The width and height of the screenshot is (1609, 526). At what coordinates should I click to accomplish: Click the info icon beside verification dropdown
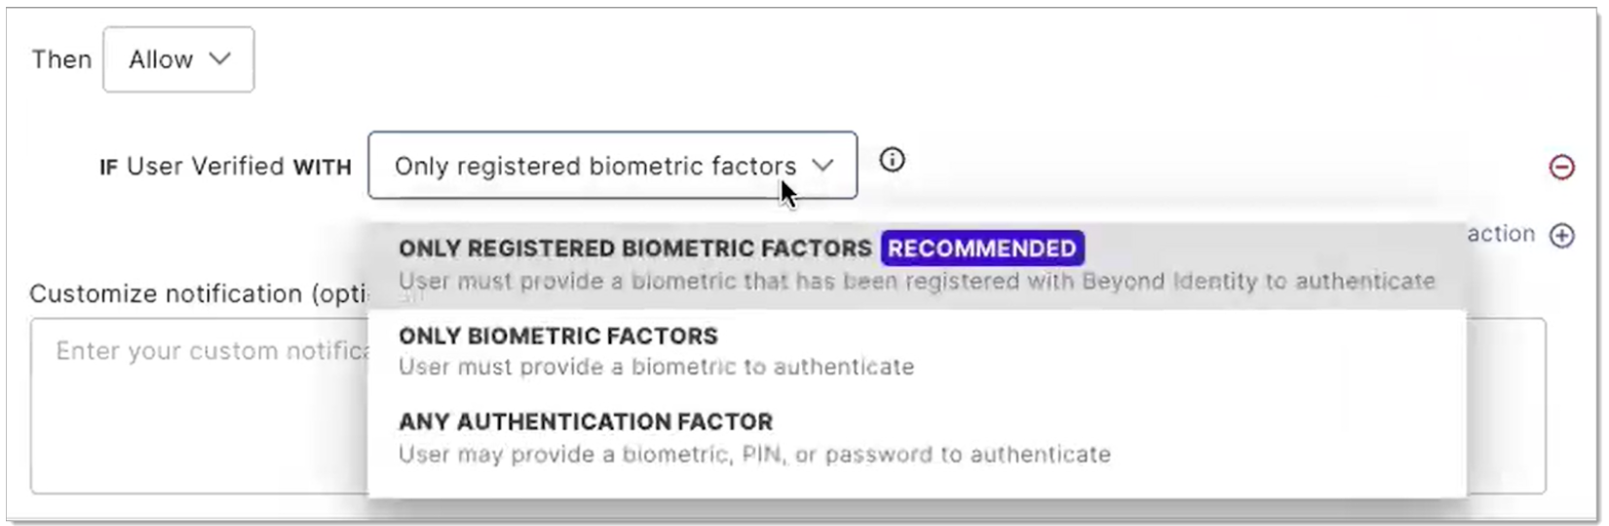[892, 160]
